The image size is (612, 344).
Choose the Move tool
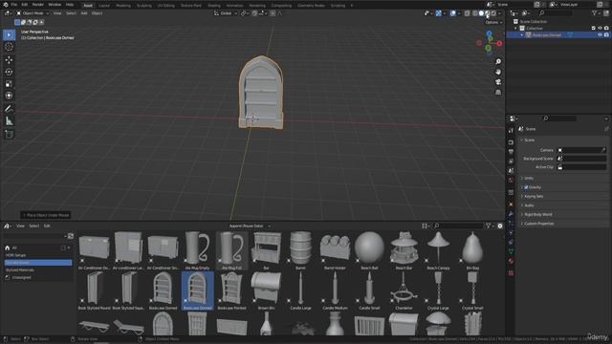click(9, 60)
